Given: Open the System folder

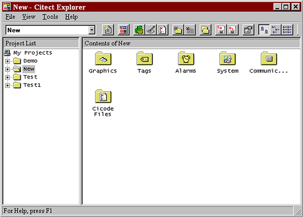Looking at the screenshot, I should point(227,62).
